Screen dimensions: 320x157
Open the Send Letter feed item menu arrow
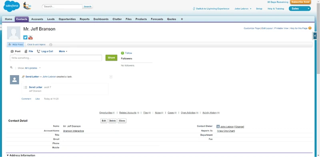coord(111,77)
